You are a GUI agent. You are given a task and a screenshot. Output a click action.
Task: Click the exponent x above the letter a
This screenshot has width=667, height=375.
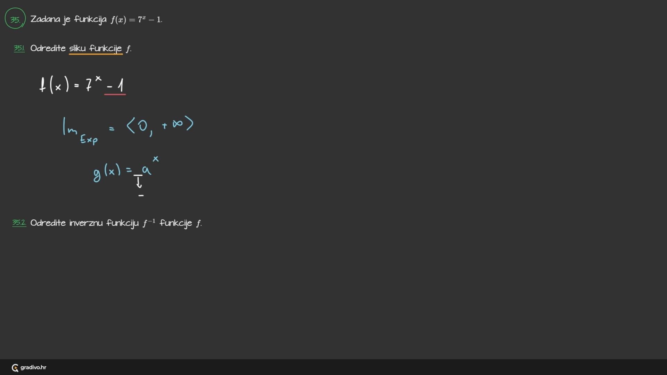156,159
